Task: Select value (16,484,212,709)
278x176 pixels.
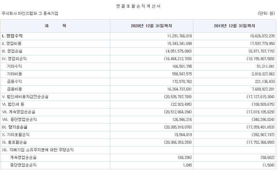Action: click(178, 59)
